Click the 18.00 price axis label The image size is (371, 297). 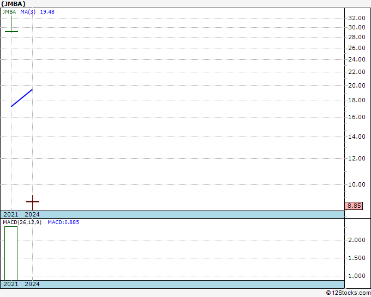point(357,100)
